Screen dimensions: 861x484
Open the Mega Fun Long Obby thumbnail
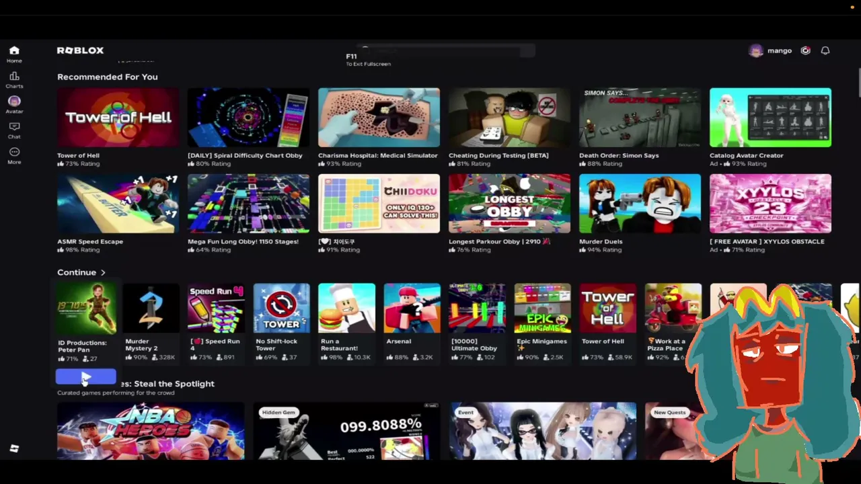pos(248,204)
